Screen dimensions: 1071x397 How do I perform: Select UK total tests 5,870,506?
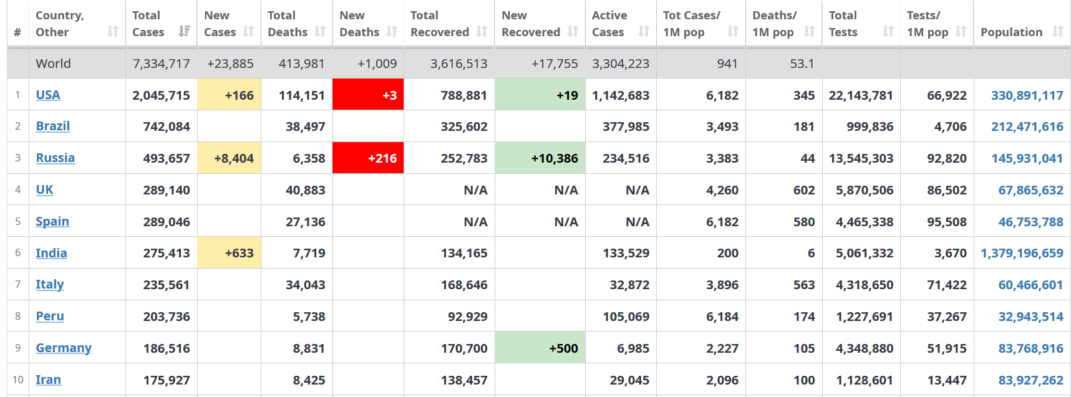point(865,190)
